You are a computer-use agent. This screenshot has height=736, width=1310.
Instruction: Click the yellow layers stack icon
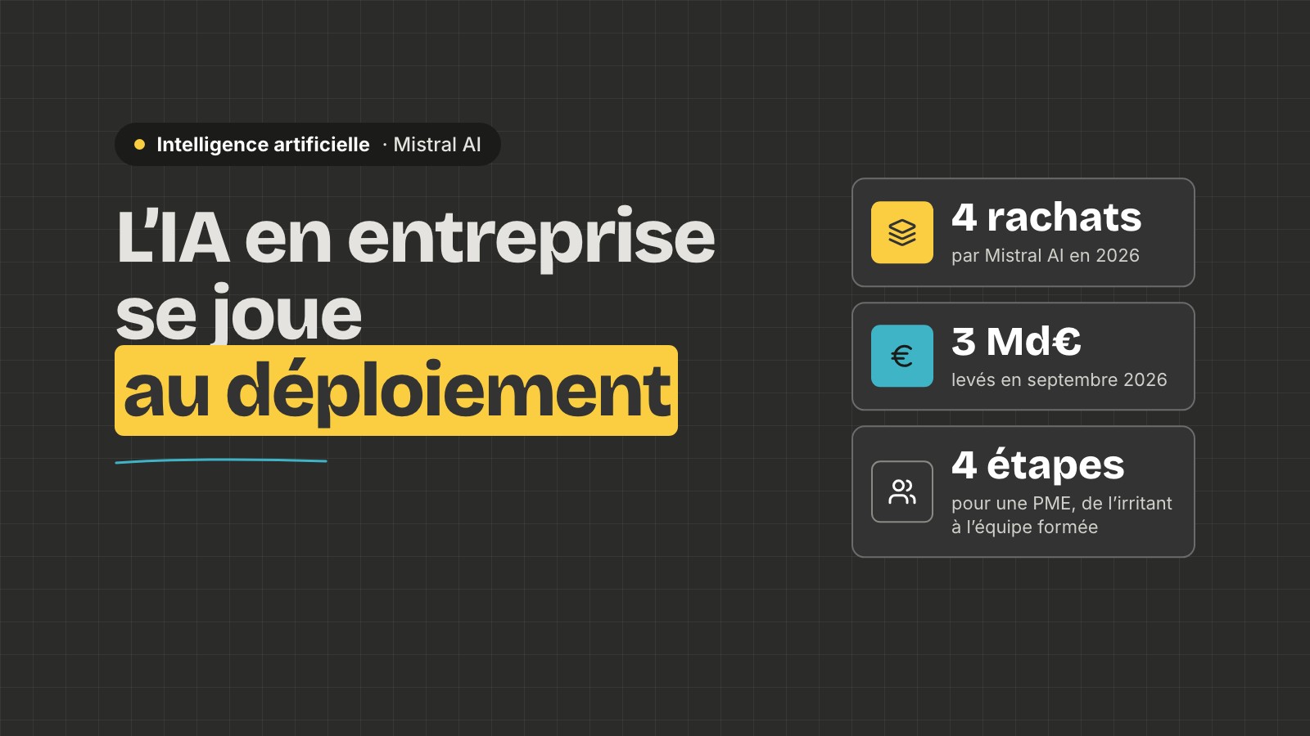point(901,232)
